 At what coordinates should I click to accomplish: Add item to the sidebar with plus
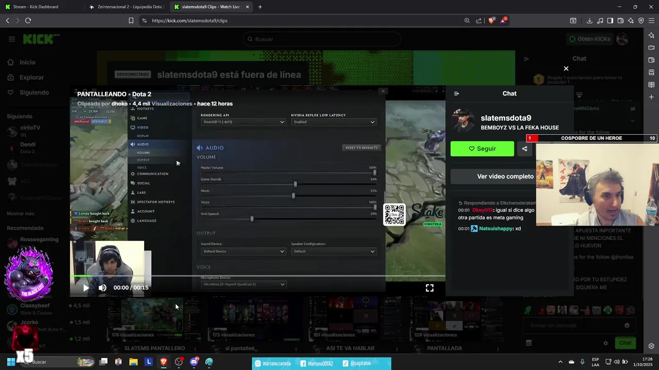[x=651, y=97]
